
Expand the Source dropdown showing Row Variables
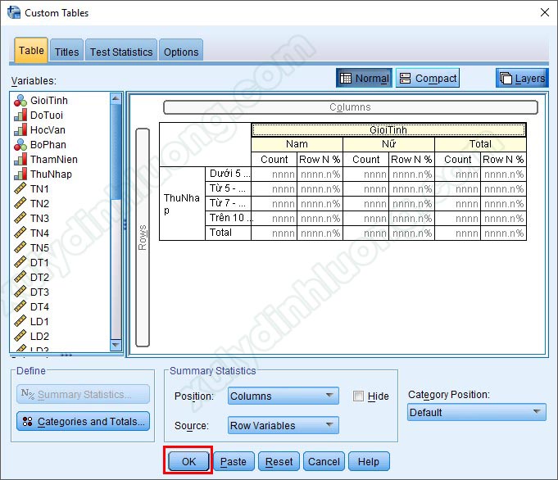(283, 425)
